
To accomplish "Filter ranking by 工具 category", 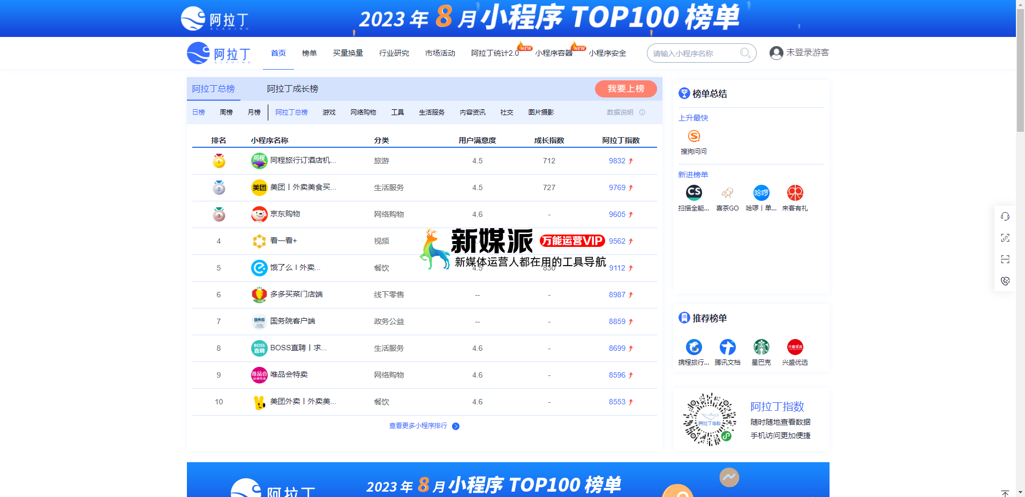I will pos(398,112).
